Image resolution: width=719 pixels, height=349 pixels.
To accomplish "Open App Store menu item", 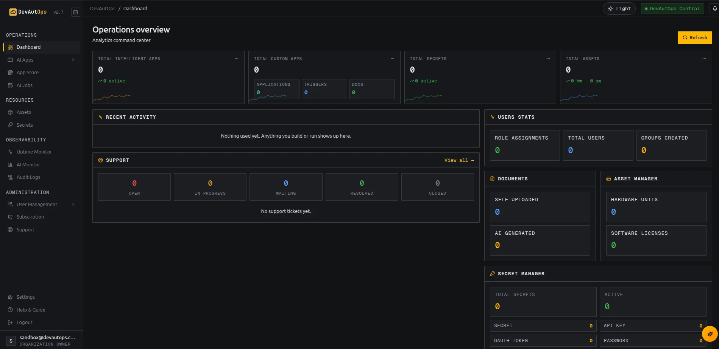I will [x=41, y=73].
